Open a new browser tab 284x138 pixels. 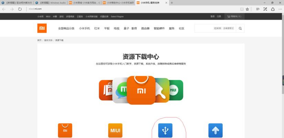(172, 3)
